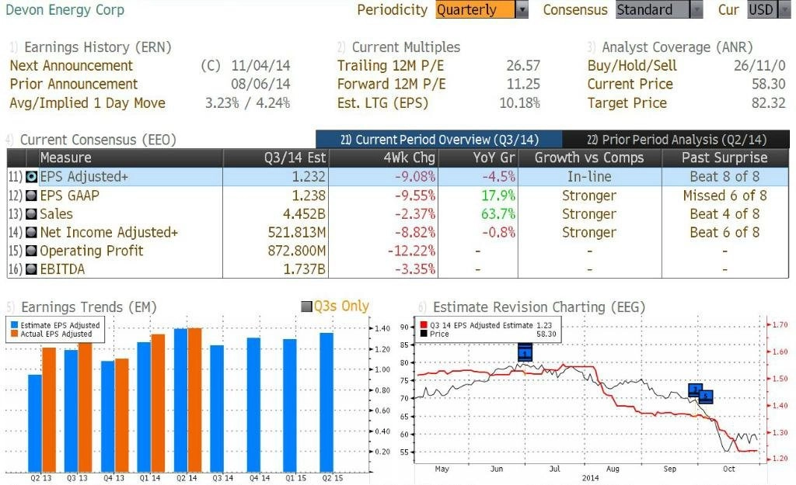Open the Periodicity dropdown set to Quarterly
Viewport: 796px width, 485px height.
pyautogui.click(x=482, y=9)
